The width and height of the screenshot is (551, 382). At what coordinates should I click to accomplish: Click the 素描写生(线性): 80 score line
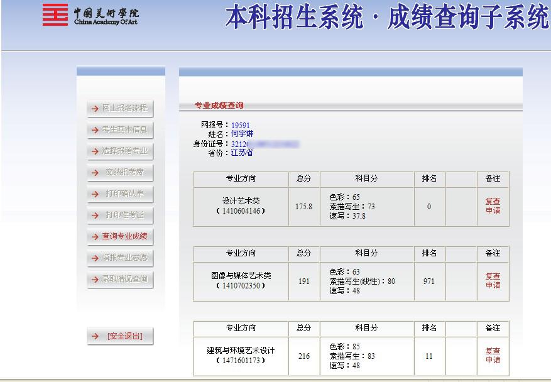(363, 281)
